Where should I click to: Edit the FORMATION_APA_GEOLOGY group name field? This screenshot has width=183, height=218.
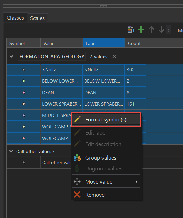[52, 56]
